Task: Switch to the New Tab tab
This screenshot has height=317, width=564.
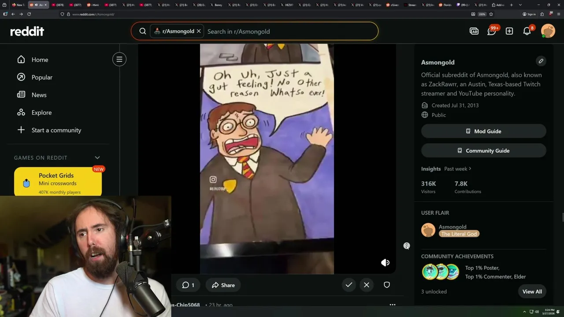Action: [x=19, y=5]
